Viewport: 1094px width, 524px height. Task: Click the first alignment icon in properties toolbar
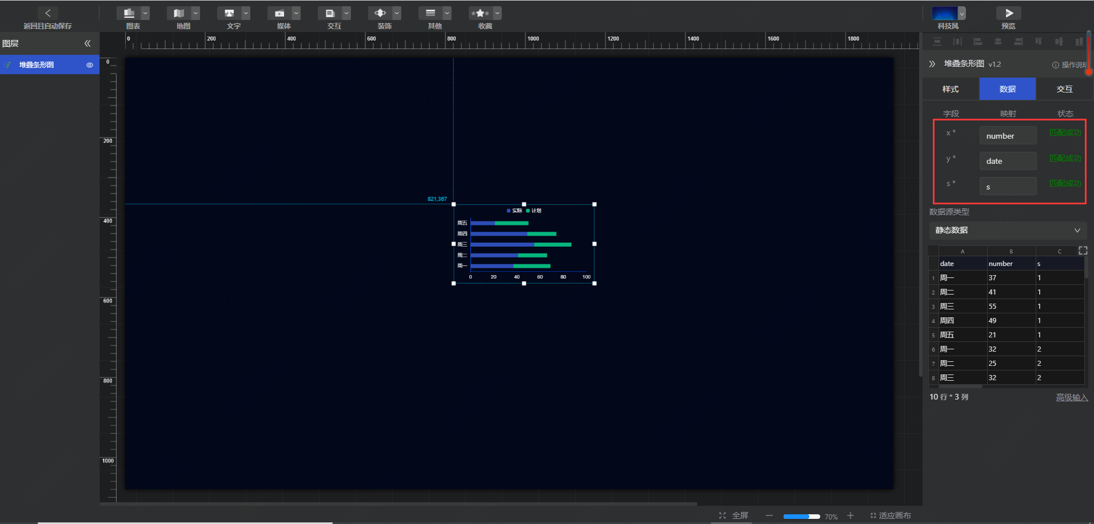coord(937,42)
